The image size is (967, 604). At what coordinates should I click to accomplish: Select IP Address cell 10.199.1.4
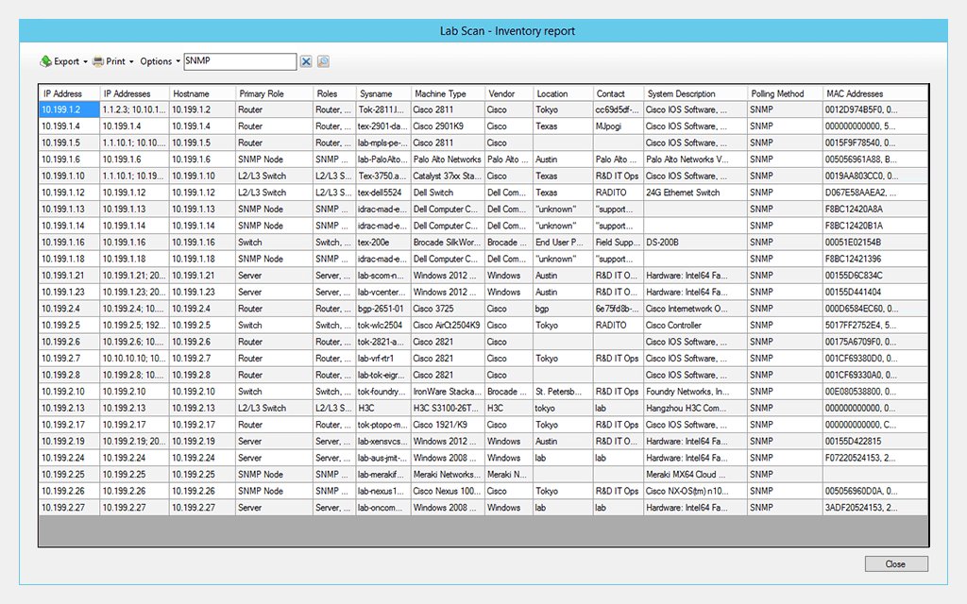click(x=69, y=126)
